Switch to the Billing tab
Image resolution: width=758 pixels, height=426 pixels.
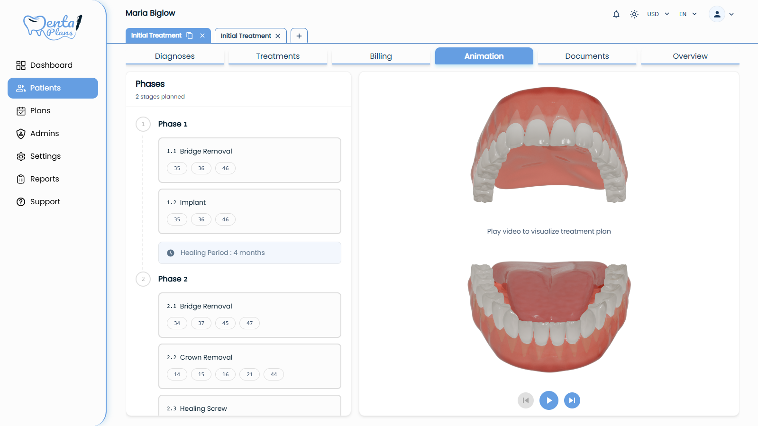(x=381, y=56)
